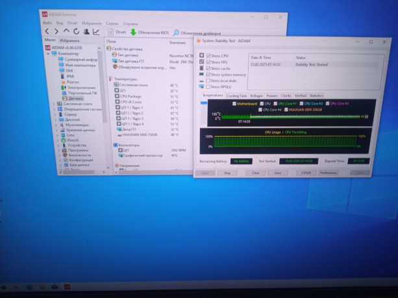This screenshot has width=398, height=298.
Task: Uncheck the Stress CPU checkbox
Action: [x=208, y=56]
